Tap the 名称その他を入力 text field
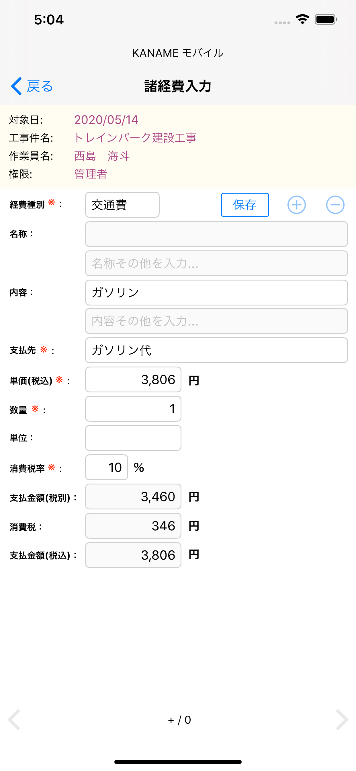 (x=216, y=263)
